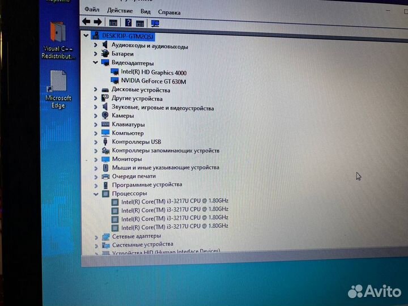Expand the Камеры category
This screenshot has width=408, height=306.
96,116
